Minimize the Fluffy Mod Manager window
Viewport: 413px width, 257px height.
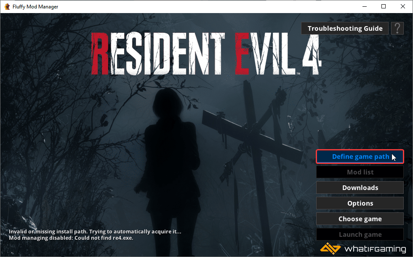pos(365,7)
